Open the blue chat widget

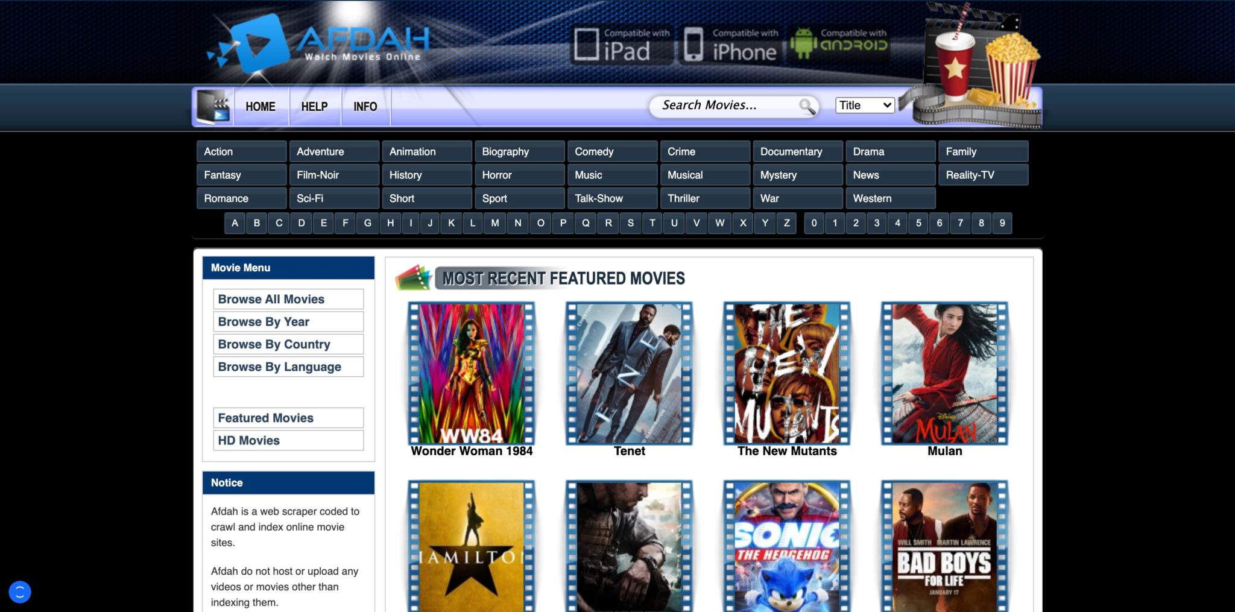(20, 591)
